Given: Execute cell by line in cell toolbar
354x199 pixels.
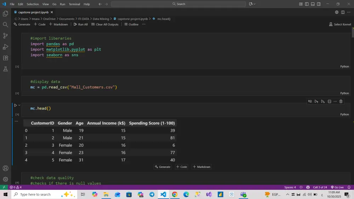Looking at the screenshot, I should [310, 101].
